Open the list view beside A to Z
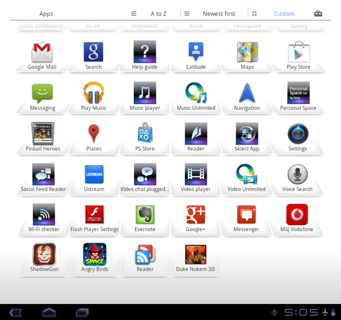 click(134, 14)
